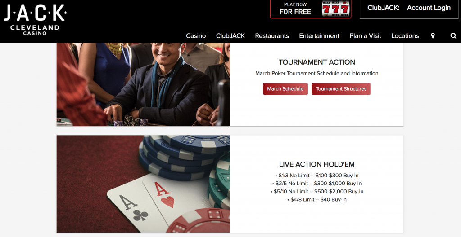Screen dimensions: 461x237
Task: Click the Tournament Action heading
Action: [317, 62]
